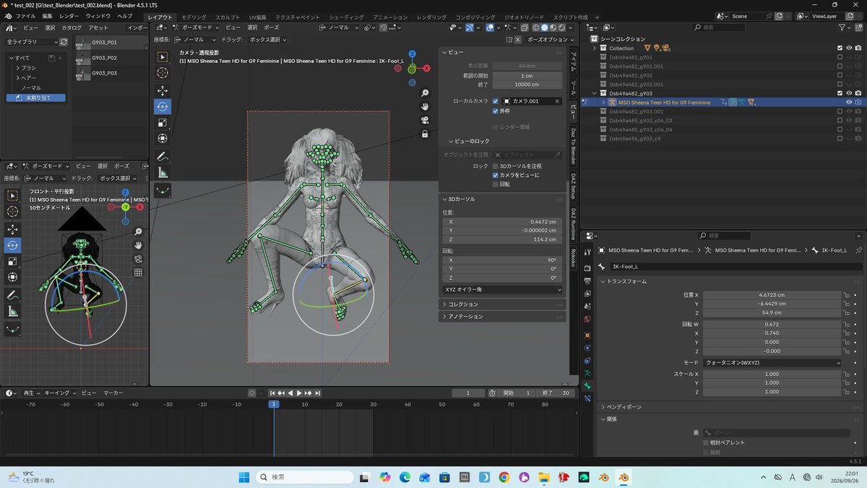Select Move tool in front orthographic viewport

tap(13, 229)
